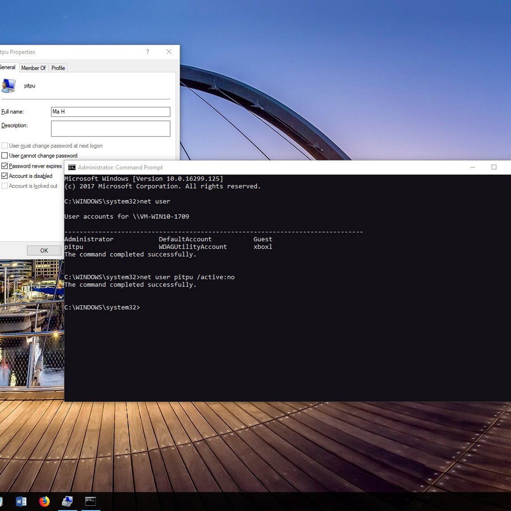
Task: Click the Command Prompt title bar icon
Action: (72, 167)
